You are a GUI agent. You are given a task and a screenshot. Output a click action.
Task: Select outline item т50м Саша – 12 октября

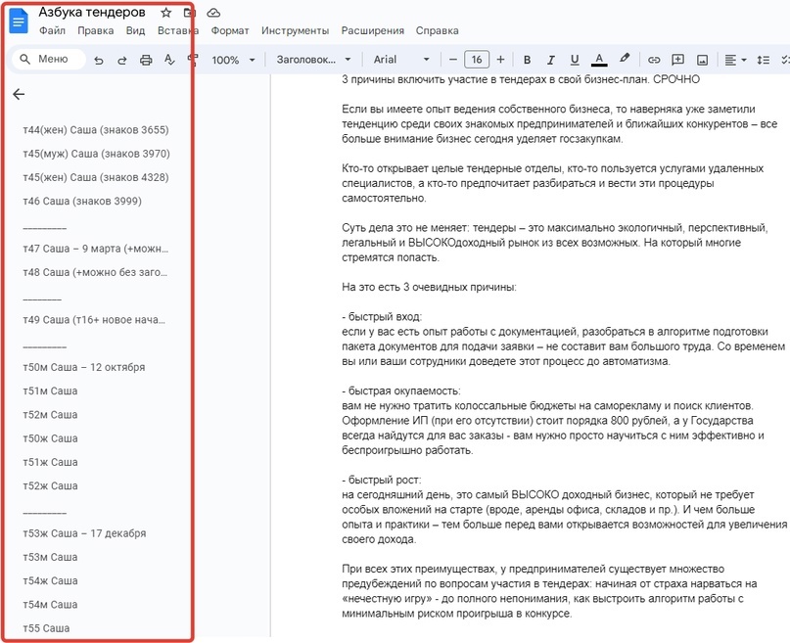click(x=83, y=367)
